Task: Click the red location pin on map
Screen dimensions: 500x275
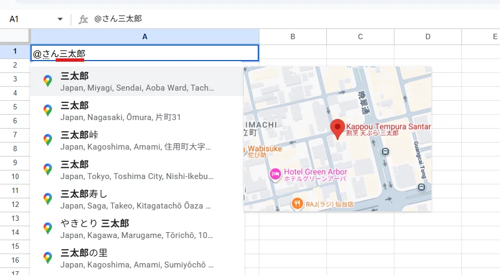Action: 338,129
